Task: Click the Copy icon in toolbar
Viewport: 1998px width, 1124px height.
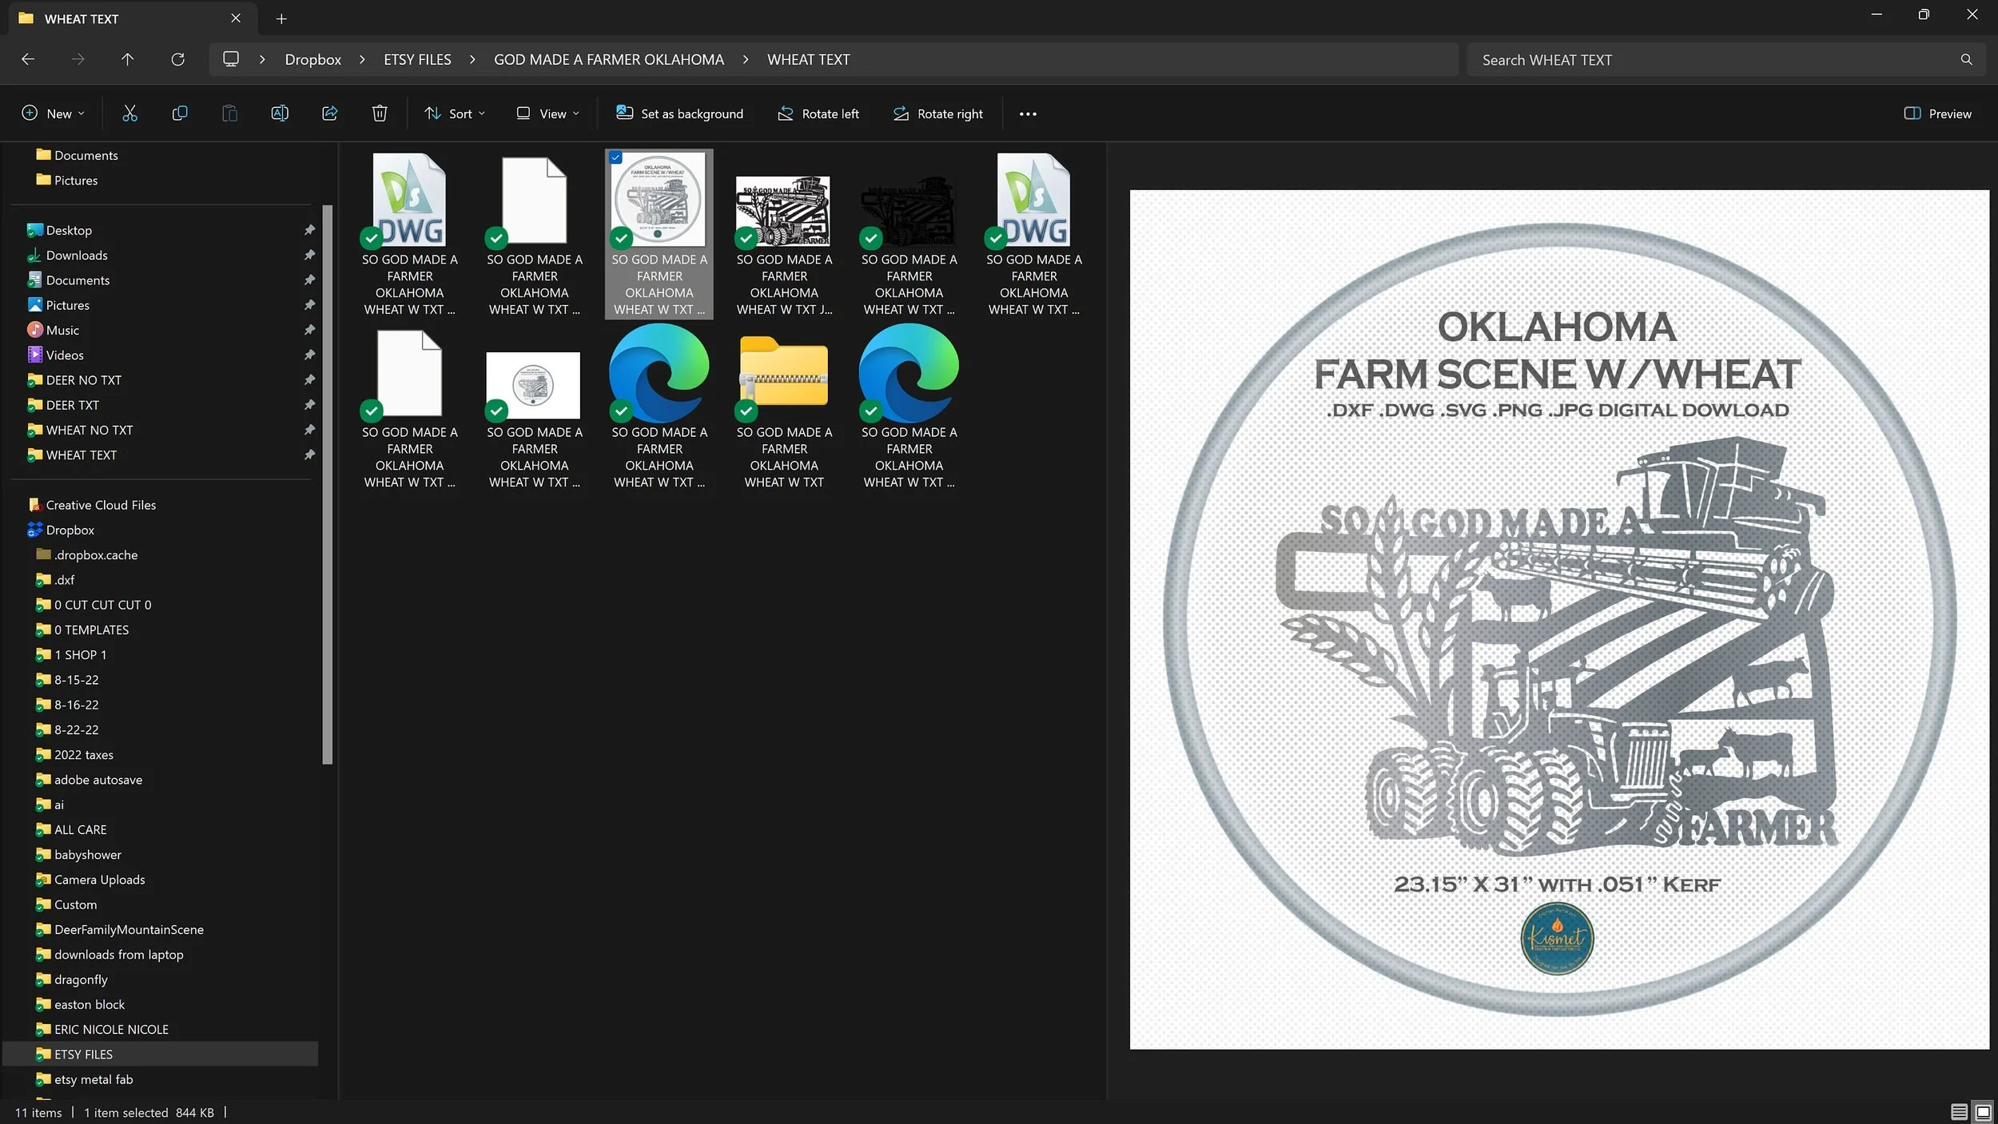Action: tap(180, 113)
